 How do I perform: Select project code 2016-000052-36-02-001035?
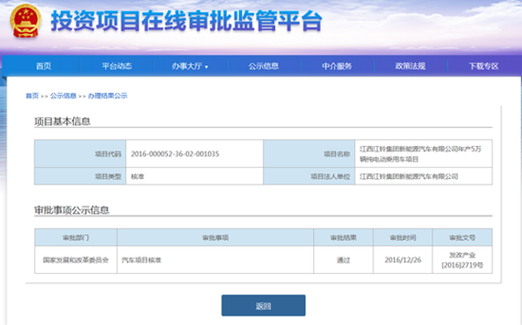click(175, 154)
